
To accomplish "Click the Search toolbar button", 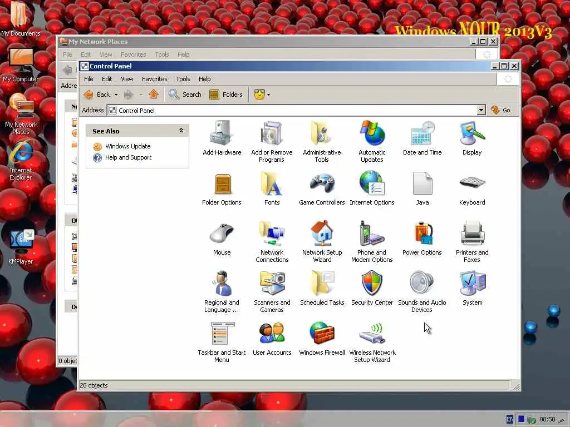I will (x=185, y=95).
